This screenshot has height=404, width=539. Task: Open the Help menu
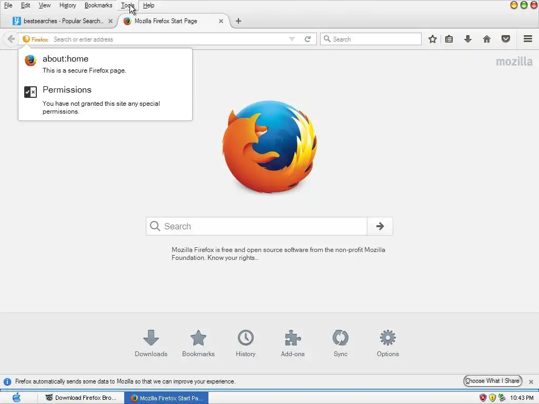148,5
